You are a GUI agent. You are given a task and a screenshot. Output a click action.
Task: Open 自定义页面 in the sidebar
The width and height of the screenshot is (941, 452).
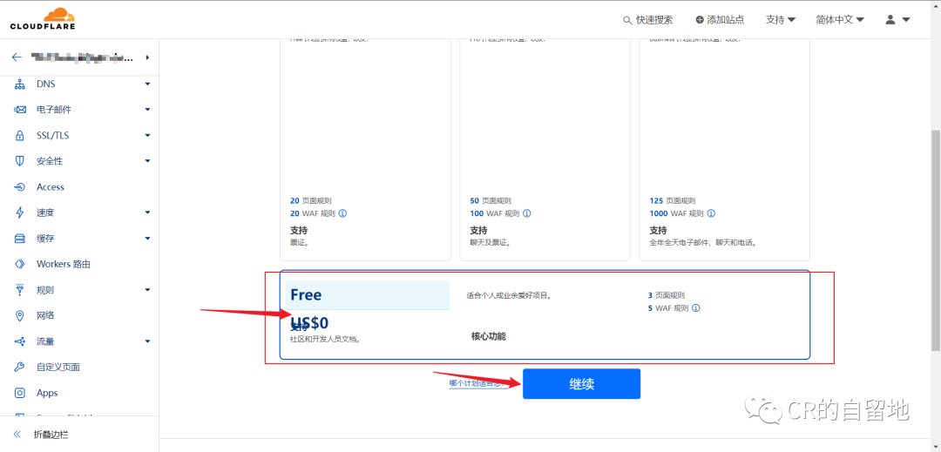pyautogui.click(x=58, y=367)
